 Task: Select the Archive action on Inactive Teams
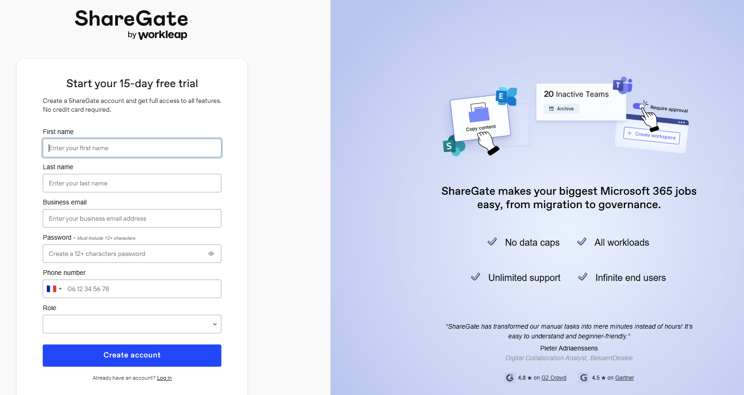tap(561, 108)
